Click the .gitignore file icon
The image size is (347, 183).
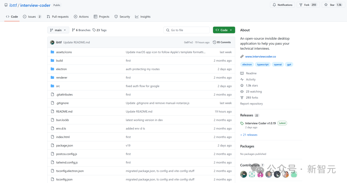[x=52, y=103]
